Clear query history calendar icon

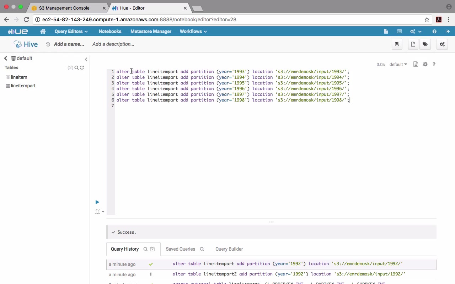pos(152,249)
